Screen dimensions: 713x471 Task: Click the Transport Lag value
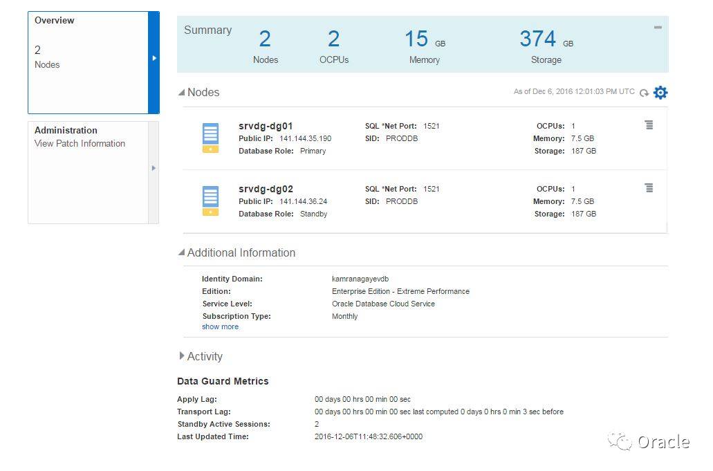(x=439, y=412)
